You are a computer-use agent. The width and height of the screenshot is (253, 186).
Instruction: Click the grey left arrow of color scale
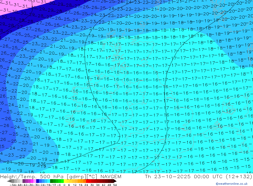9,181
